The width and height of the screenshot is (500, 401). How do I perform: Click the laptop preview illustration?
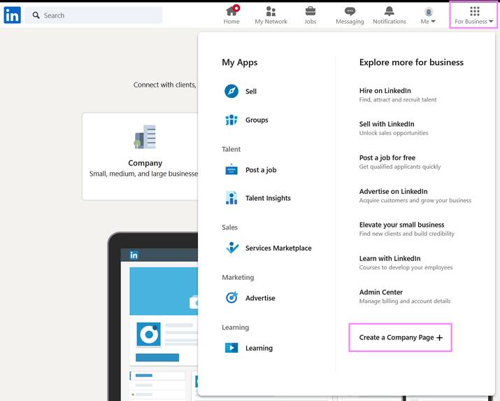[153, 316]
